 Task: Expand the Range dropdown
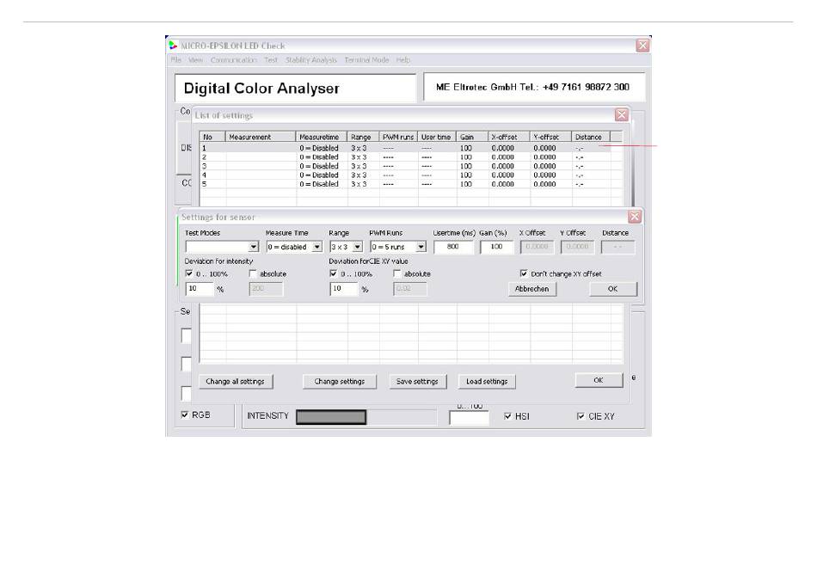click(x=358, y=247)
